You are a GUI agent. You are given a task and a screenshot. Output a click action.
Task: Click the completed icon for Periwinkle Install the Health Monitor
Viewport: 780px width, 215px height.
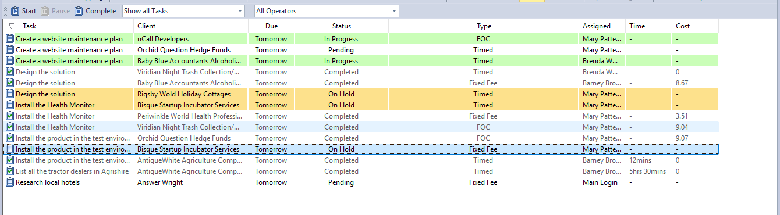pyautogui.click(x=10, y=116)
